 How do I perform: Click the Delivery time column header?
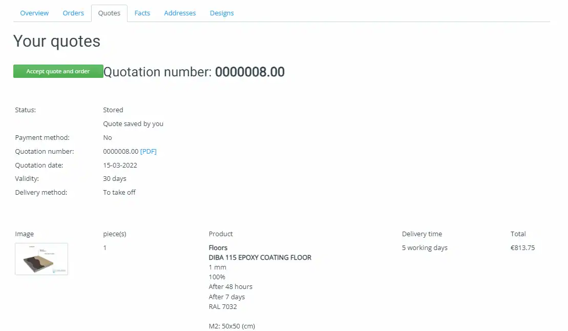click(422, 234)
